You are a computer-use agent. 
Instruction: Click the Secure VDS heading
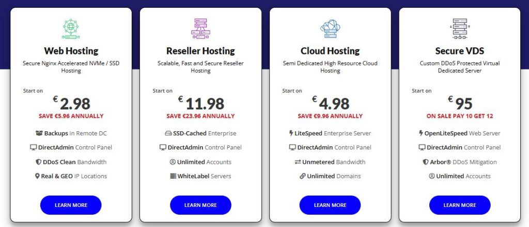point(459,51)
